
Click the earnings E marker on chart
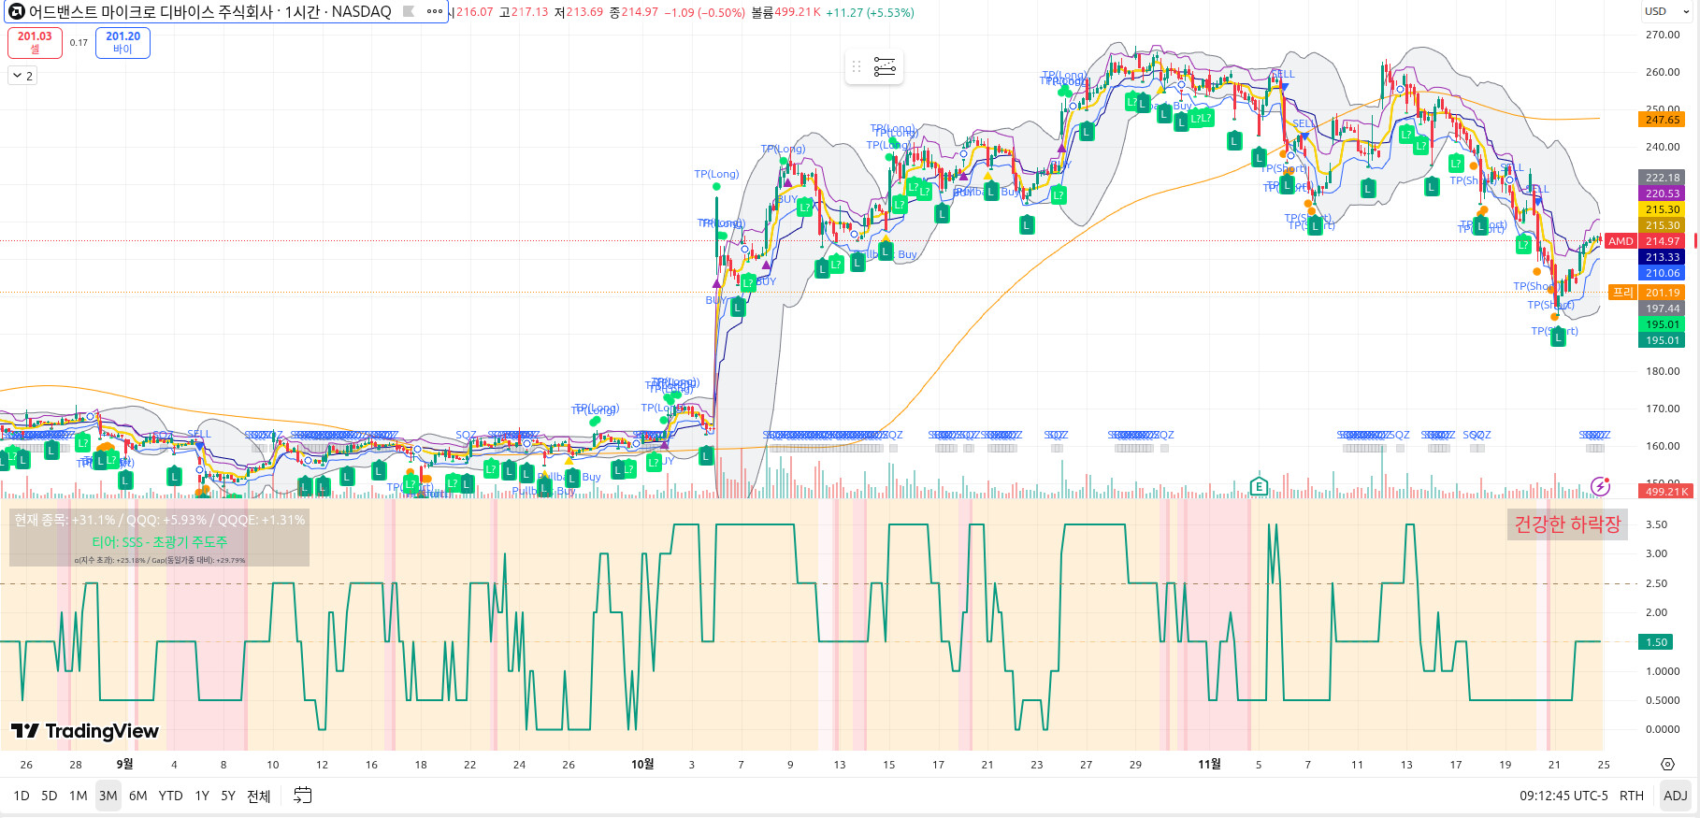1259,486
